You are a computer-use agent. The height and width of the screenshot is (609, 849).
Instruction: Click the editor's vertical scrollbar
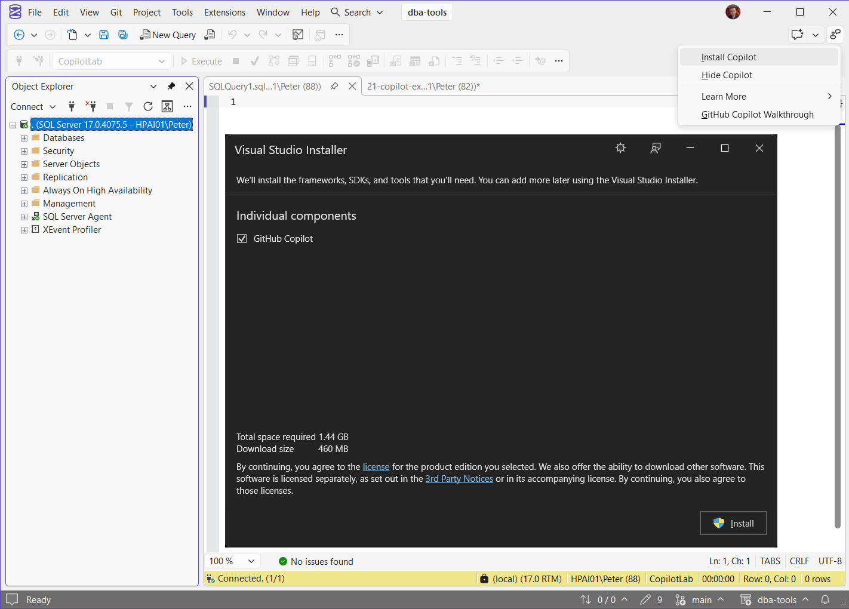(x=837, y=327)
